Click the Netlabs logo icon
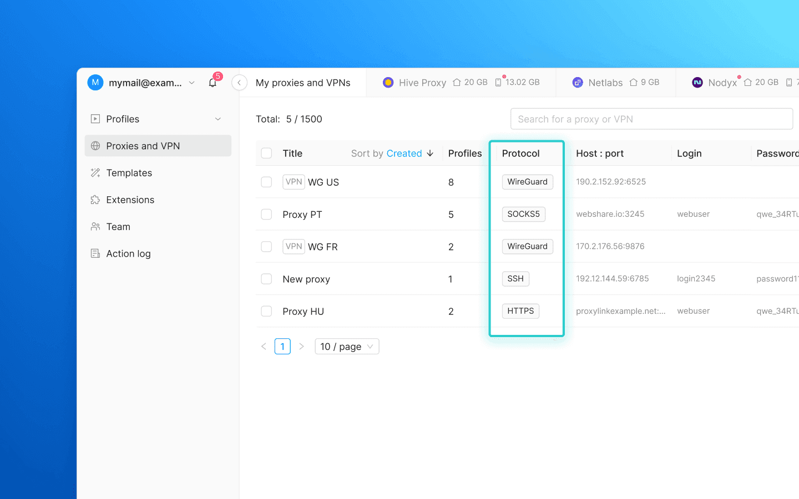The width and height of the screenshot is (799, 499). click(x=578, y=83)
